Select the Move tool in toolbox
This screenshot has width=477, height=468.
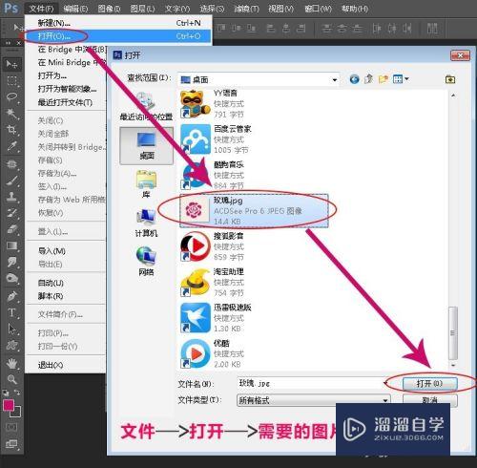click(x=12, y=64)
